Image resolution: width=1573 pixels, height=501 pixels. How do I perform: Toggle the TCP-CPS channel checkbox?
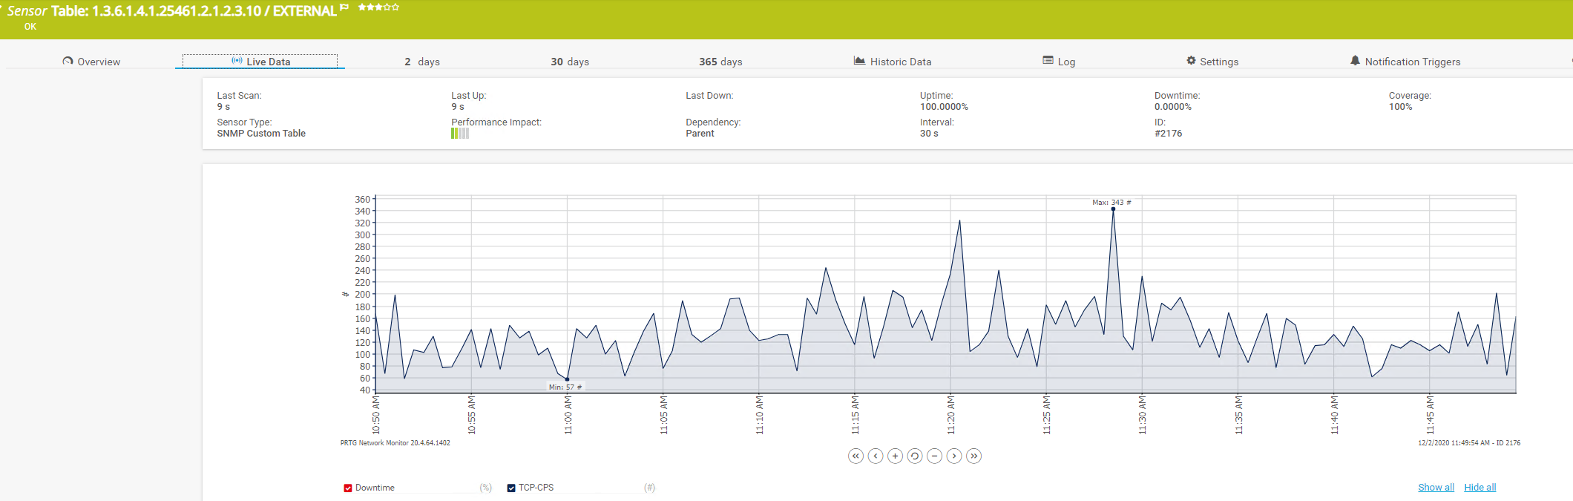511,488
